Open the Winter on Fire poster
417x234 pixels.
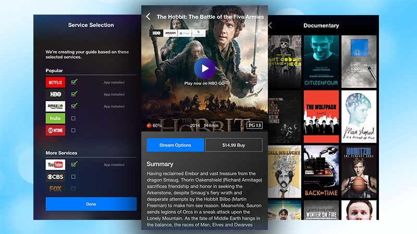(x=321, y=210)
